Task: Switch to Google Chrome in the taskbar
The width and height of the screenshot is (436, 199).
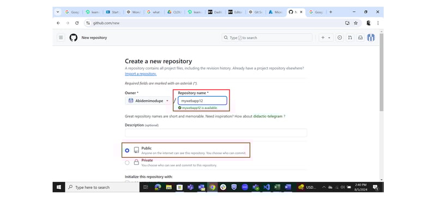Action: [213, 188]
